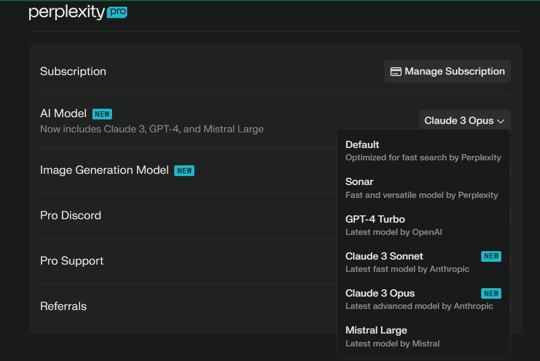
Task: Click the NEW badge beside Image Generation Model
Action: [184, 170]
